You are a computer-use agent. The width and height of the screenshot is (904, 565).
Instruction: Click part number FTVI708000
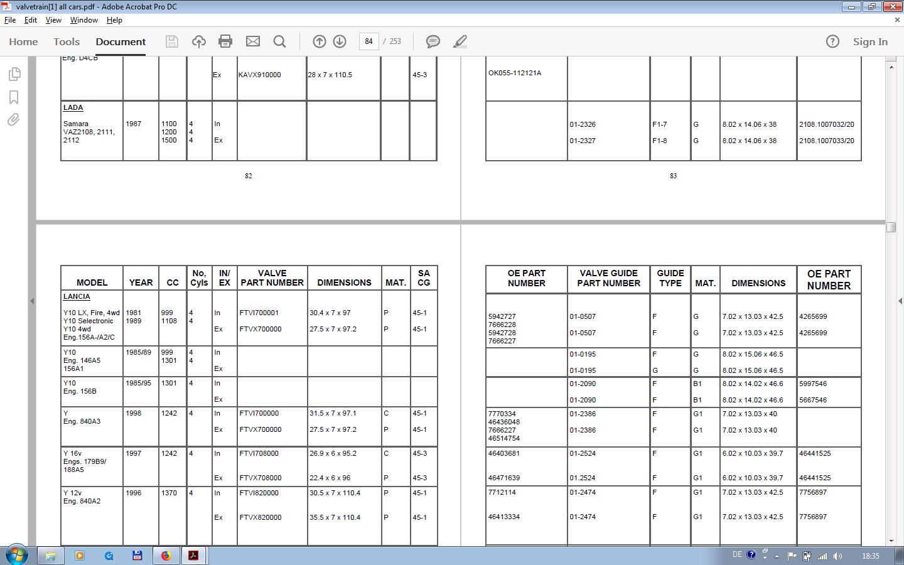tap(259, 453)
